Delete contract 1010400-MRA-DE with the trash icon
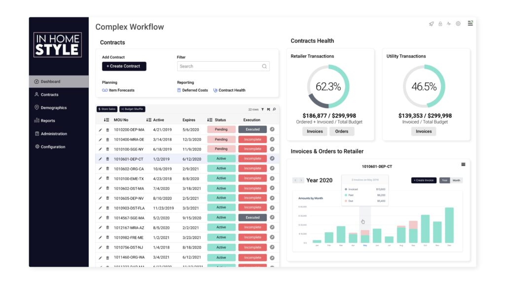The width and height of the screenshot is (505, 284). (108, 140)
